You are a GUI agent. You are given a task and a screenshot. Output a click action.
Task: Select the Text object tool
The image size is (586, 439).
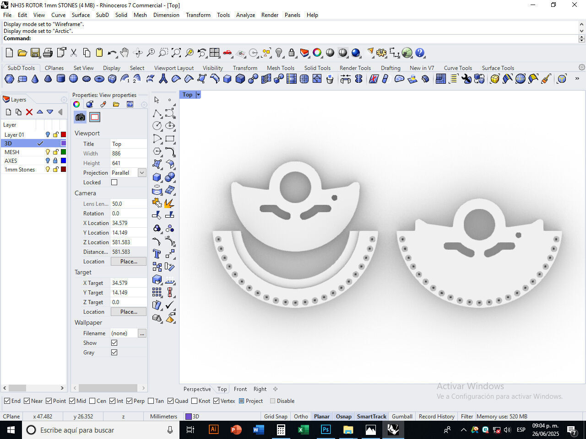tap(157, 254)
